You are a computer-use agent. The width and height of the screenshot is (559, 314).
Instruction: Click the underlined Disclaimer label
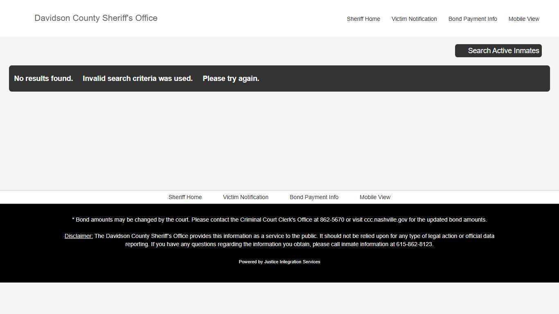78,236
